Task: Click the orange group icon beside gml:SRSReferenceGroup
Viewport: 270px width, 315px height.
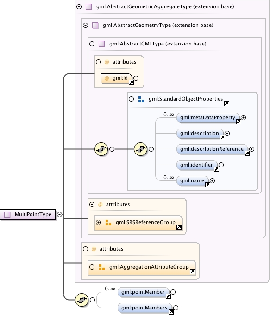Action: 108,223
